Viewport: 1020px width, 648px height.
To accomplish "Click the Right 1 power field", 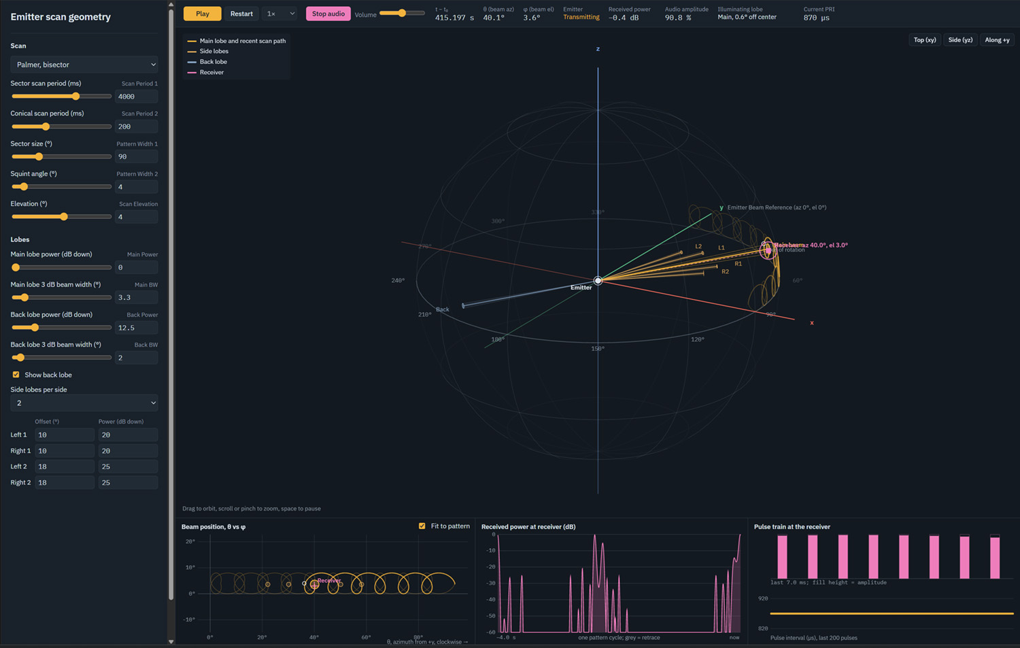I will click(128, 451).
